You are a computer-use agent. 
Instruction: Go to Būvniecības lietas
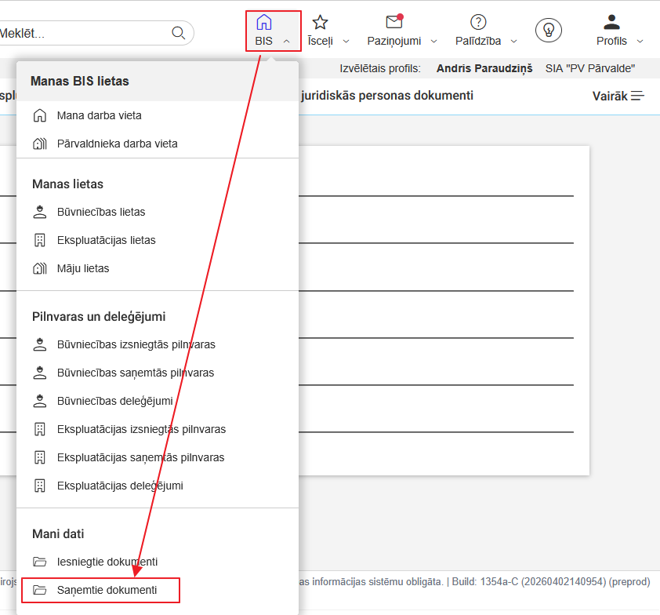100,212
